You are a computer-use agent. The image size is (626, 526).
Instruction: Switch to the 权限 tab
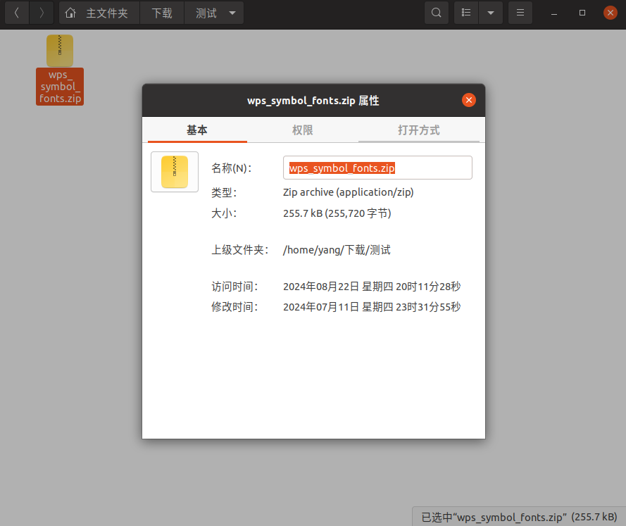pyautogui.click(x=303, y=130)
